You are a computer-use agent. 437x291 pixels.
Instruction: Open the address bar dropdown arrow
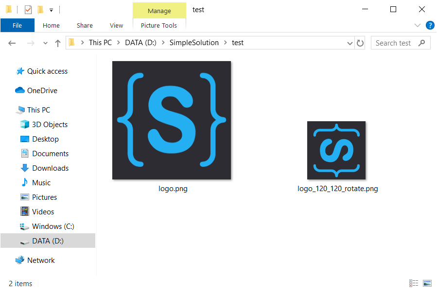pos(350,43)
